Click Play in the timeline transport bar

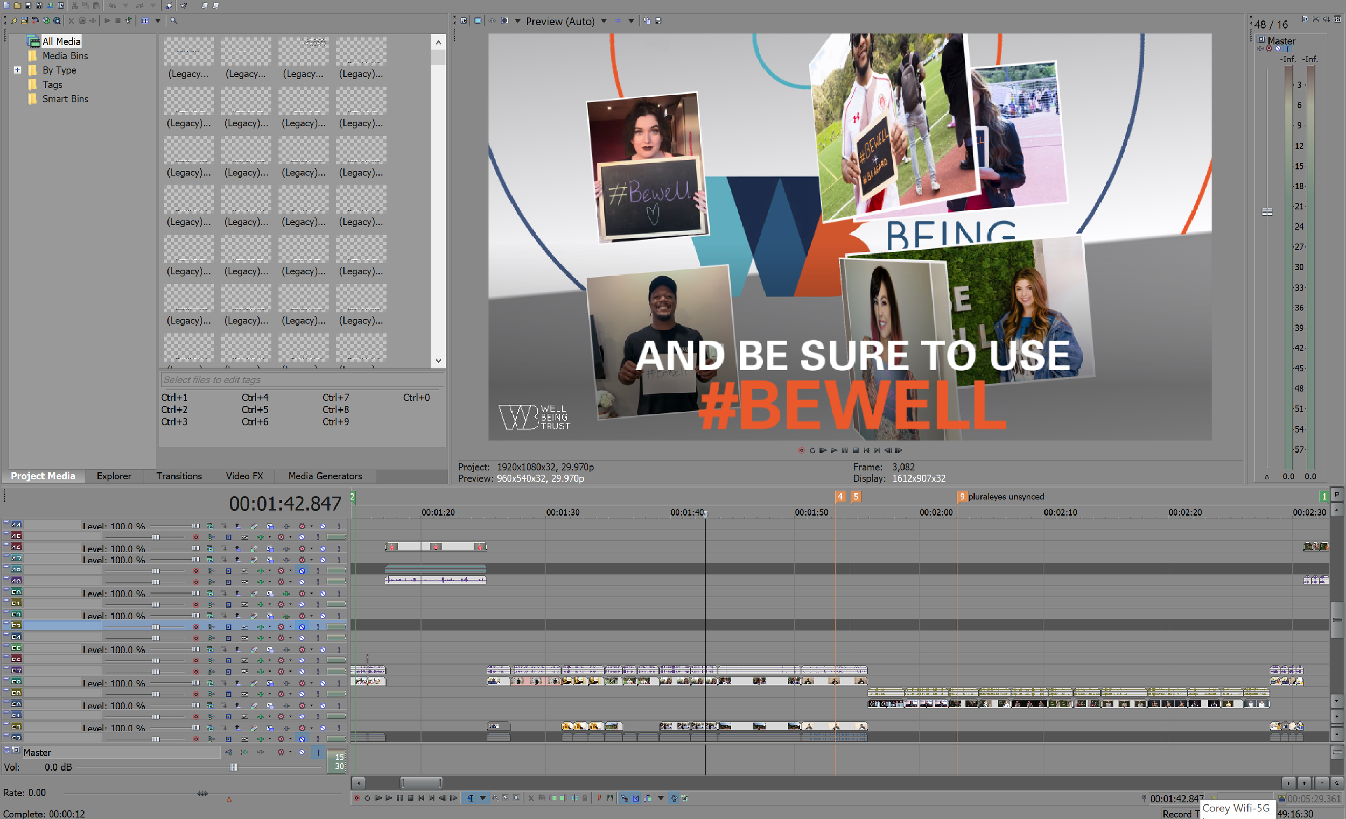[389, 798]
